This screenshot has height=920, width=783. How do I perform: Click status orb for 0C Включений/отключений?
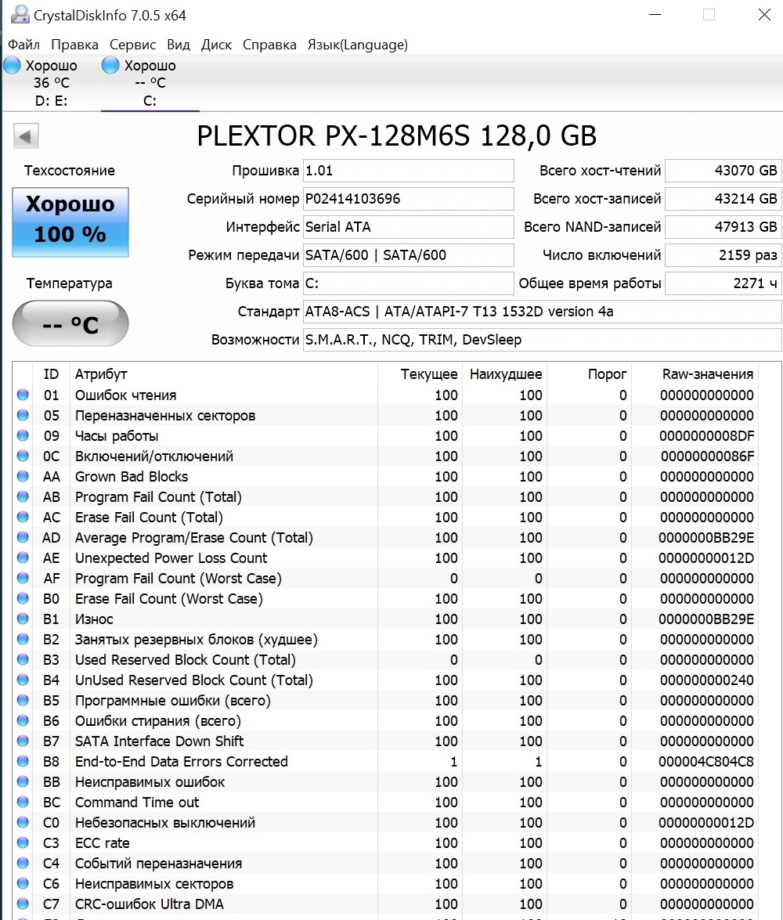pos(23,456)
